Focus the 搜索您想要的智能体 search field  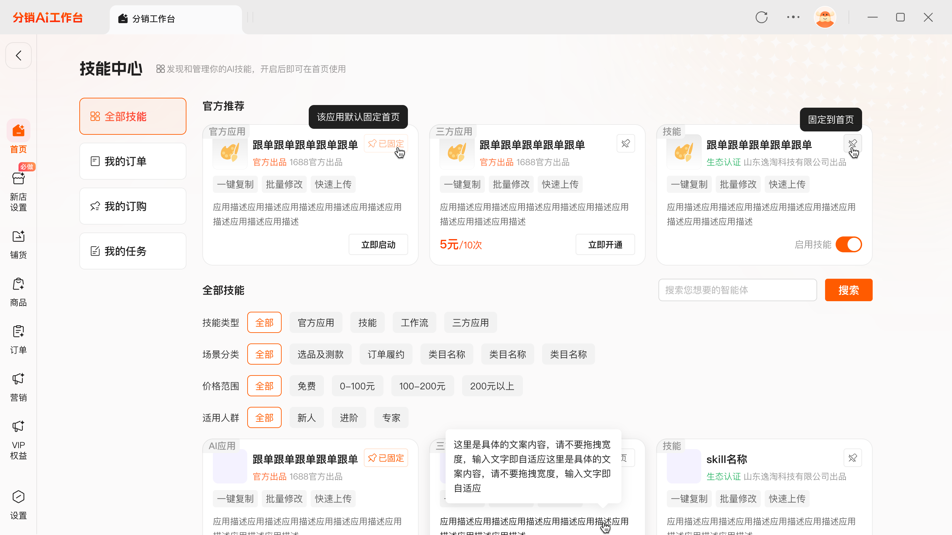(x=737, y=290)
